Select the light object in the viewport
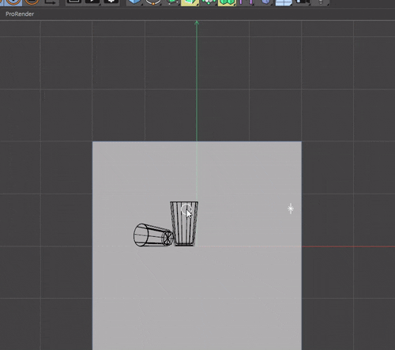Screen dimensions: 395x350 click(x=291, y=209)
